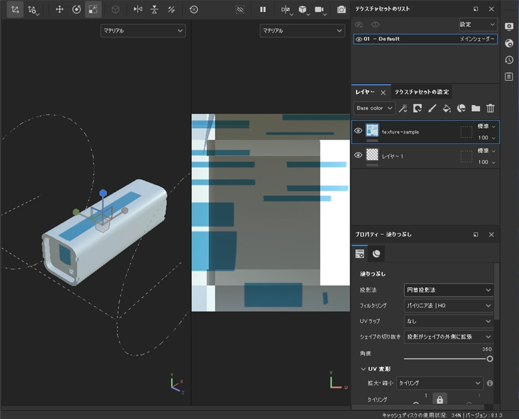The height and width of the screenshot is (419, 519).
Task: Open the camera selection video icon
Action: click(320, 10)
